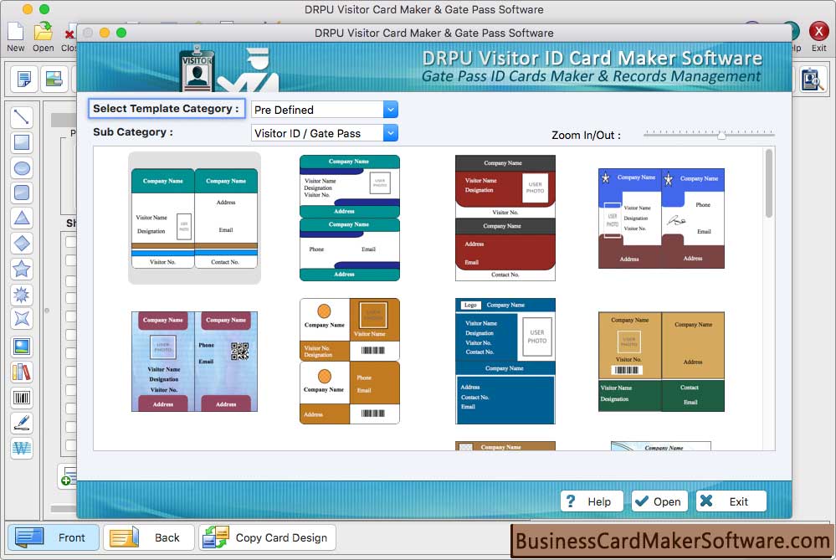
Task: Click the red Exit icon in main window
Action: tap(818, 37)
